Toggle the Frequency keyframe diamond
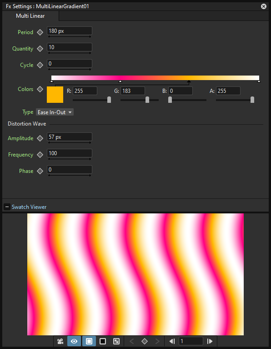 (40, 155)
